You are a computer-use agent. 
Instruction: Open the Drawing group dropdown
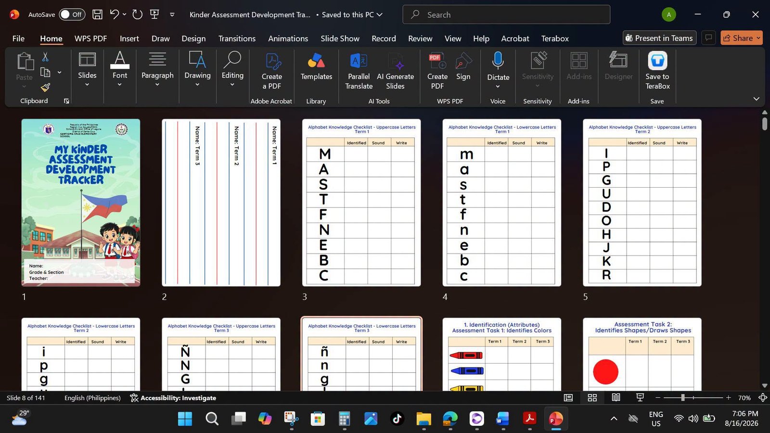(197, 70)
